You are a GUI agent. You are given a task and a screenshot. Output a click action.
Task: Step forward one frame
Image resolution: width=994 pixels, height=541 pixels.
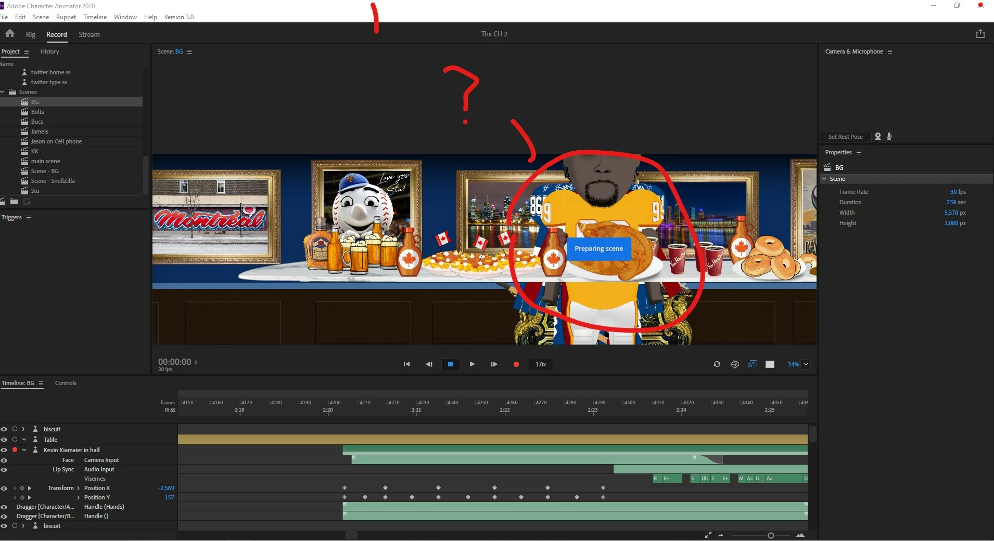494,364
